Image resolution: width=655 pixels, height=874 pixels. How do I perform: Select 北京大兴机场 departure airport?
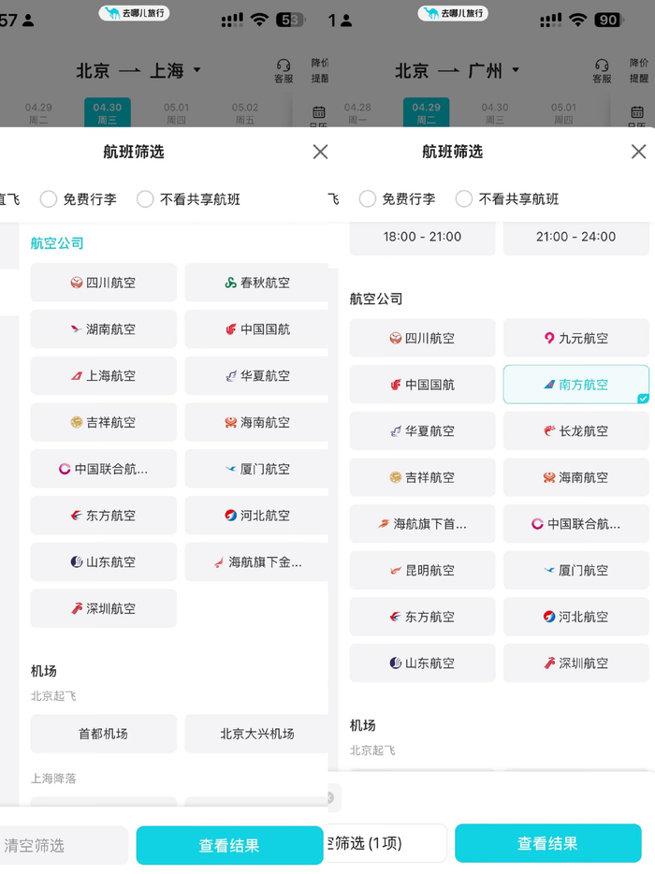click(x=256, y=734)
